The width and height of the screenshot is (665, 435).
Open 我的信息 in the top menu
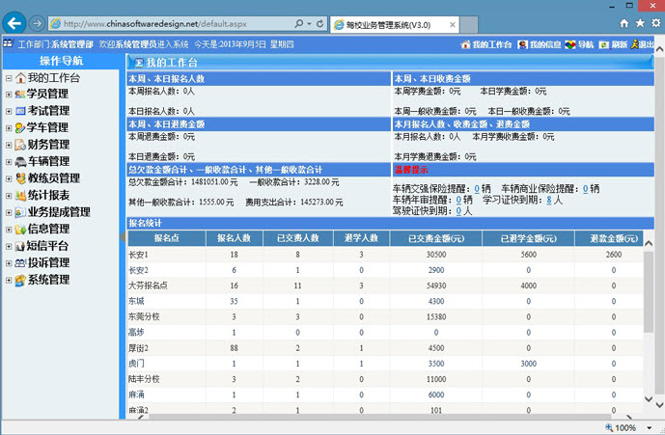(544, 44)
